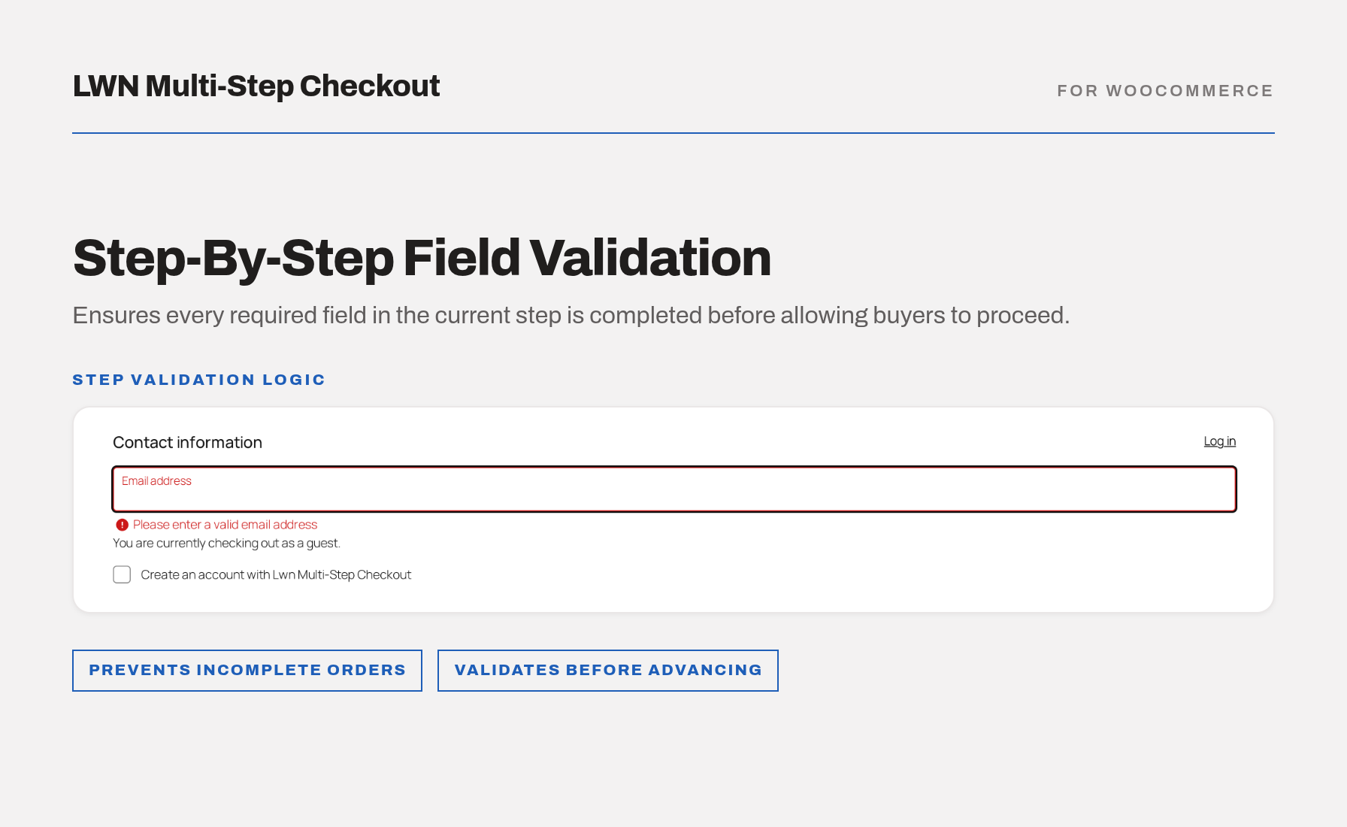This screenshot has width=1347, height=827.
Task: Click the 'Ensures every required field' description text
Action: tap(571, 315)
